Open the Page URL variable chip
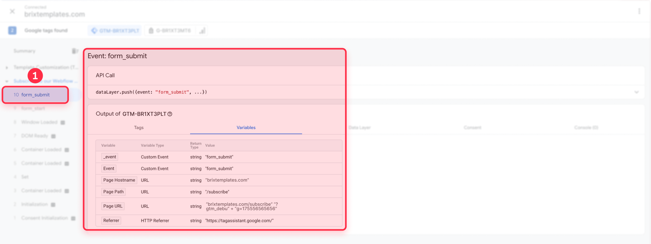Image resolution: width=651 pixels, height=244 pixels. point(113,206)
